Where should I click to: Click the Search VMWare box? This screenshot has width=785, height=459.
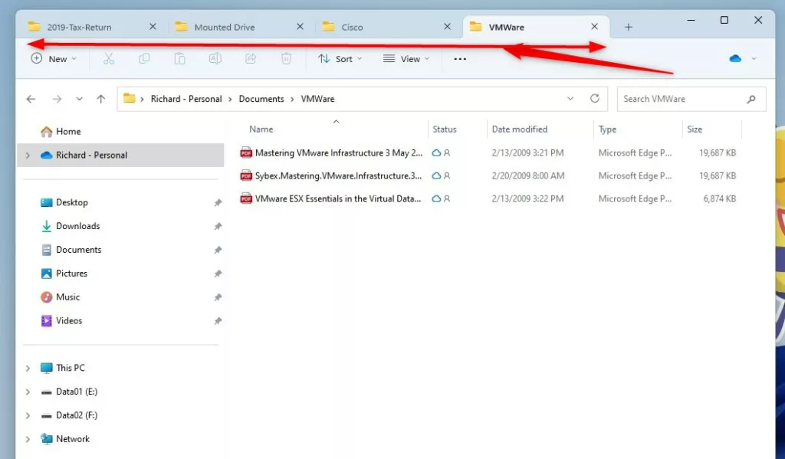pyautogui.click(x=681, y=99)
